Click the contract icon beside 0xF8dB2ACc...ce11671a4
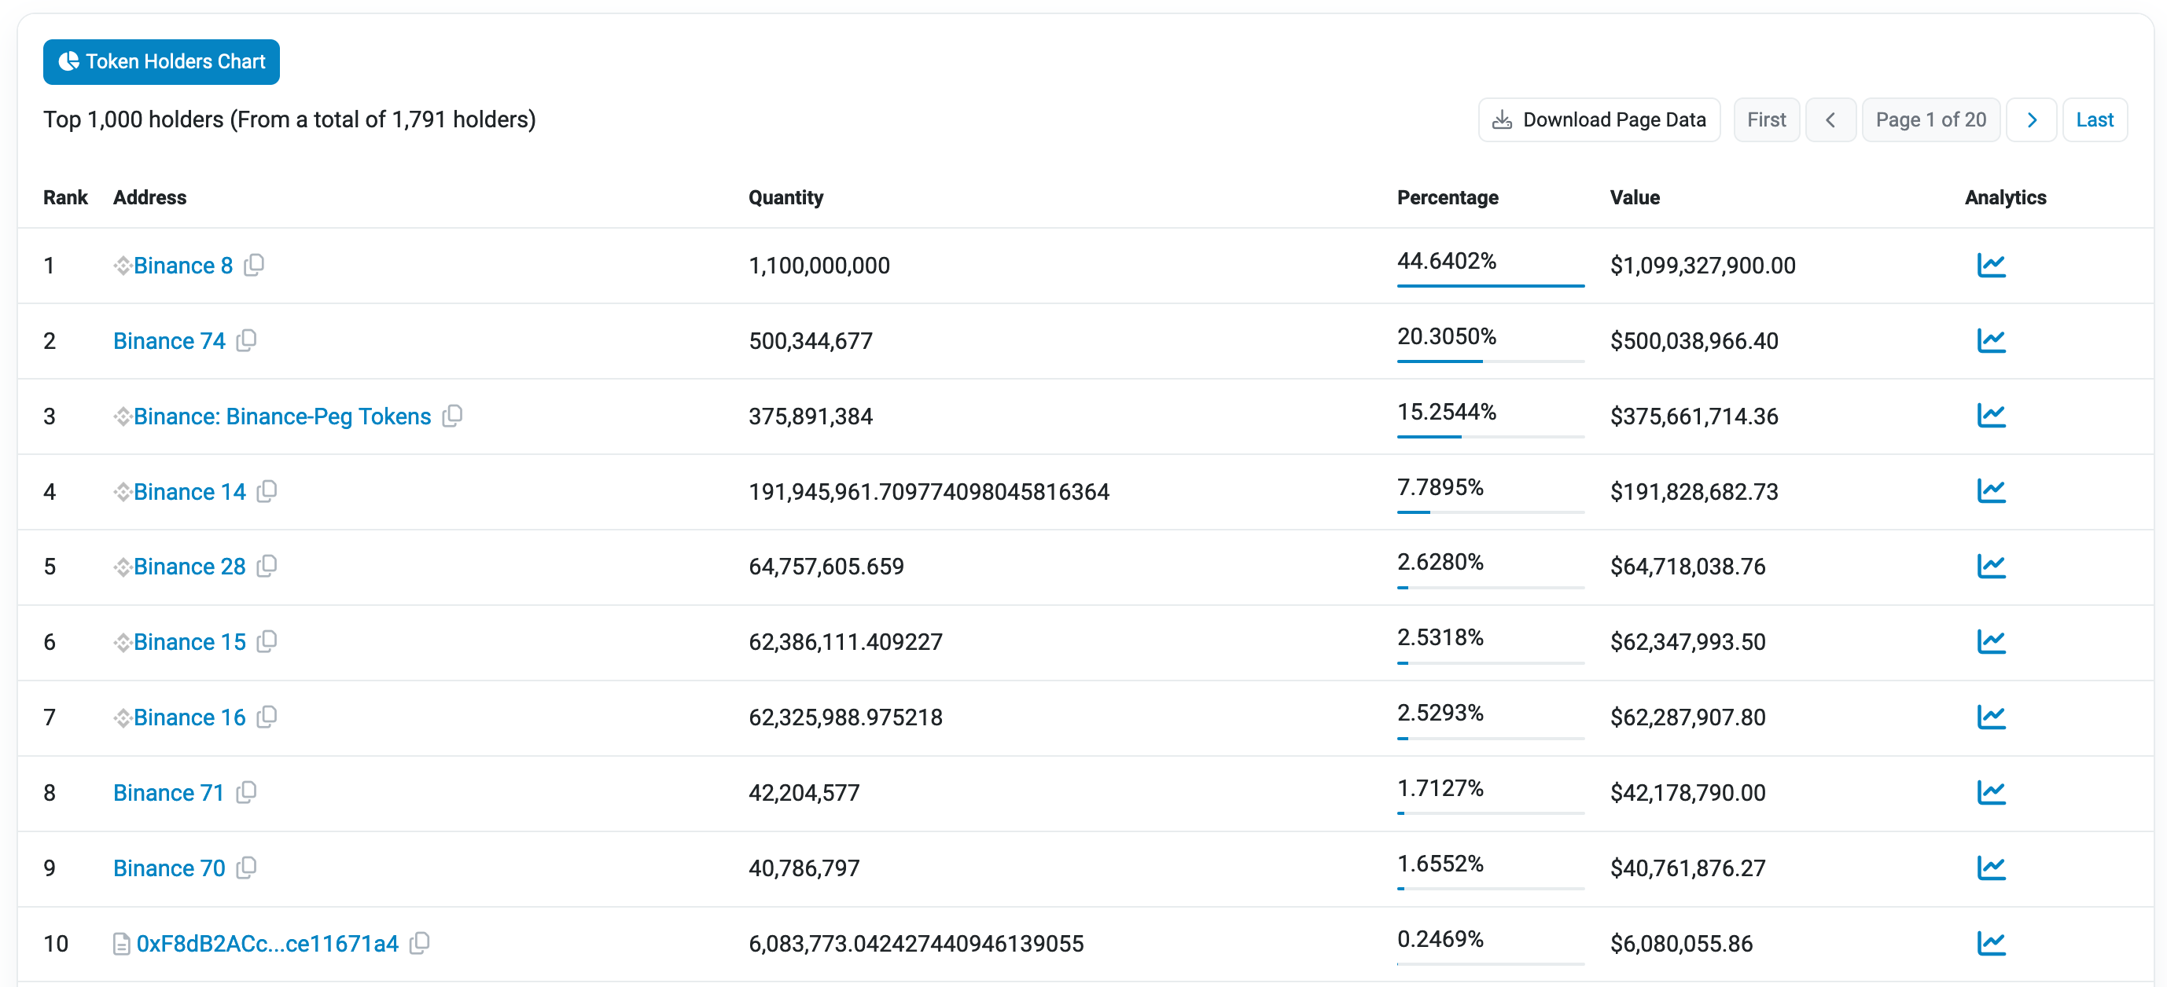This screenshot has width=2167, height=987. pyautogui.click(x=122, y=944)
